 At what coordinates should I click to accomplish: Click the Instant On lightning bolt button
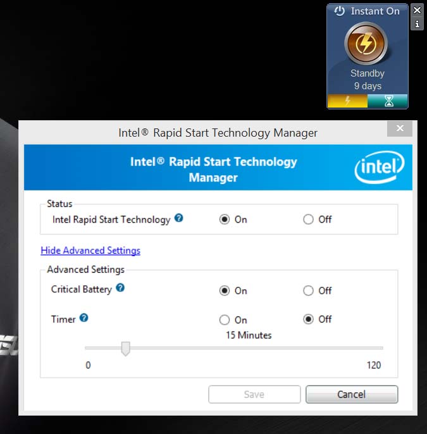[366, 44]
